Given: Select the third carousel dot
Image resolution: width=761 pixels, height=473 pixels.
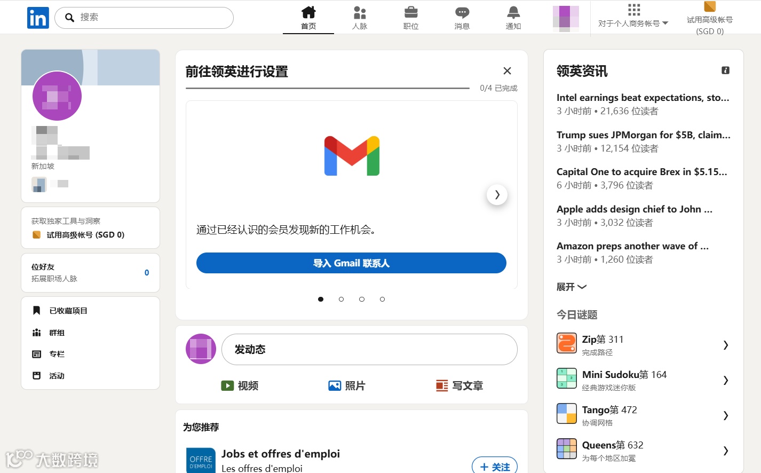Looking at the screenshot, I should click(x=362, y=299).
